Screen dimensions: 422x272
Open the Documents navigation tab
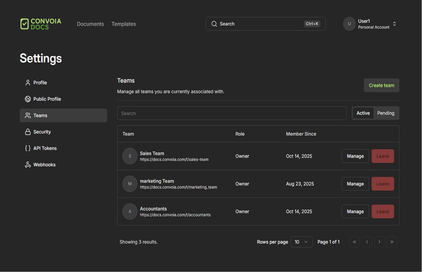pyautogui.click(x=90, y=24)
